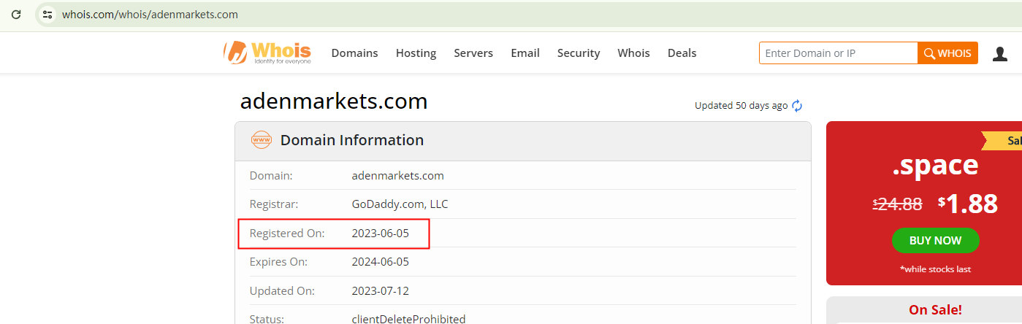
Task: Open the Email menu
Action: tap(525, 53)
